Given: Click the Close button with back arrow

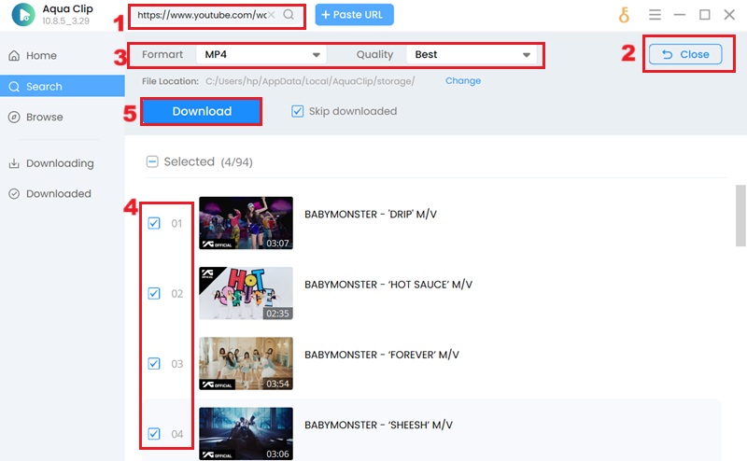Looking at the screenshot, I should coord(685,54).
